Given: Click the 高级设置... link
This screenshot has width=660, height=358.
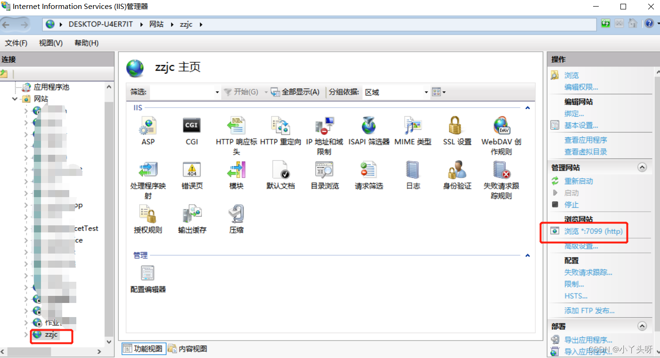Looking at the screenshot, I should click(x=581, y=246).
